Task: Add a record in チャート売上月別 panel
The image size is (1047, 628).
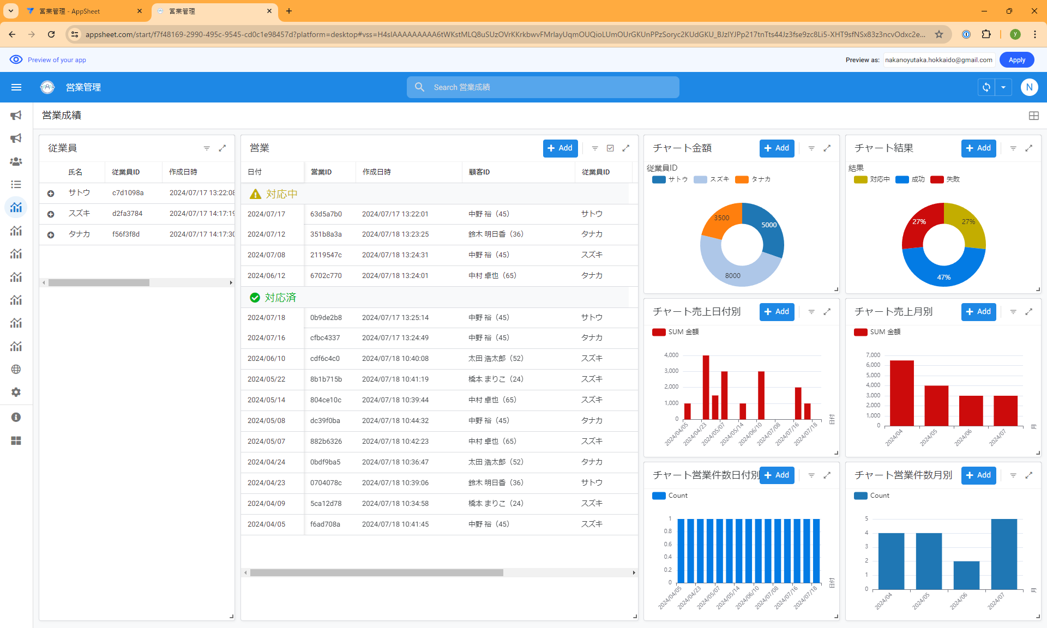Action: tap(978, 312)
